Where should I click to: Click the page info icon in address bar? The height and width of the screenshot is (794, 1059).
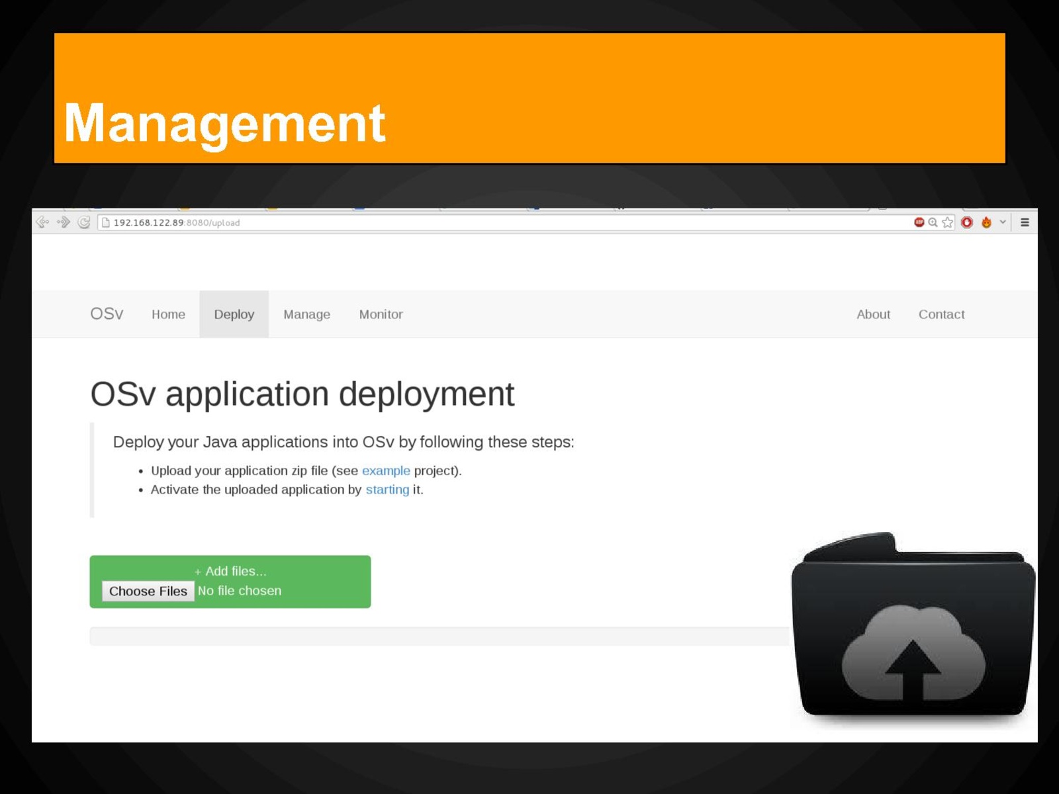(x=105, y=223)
